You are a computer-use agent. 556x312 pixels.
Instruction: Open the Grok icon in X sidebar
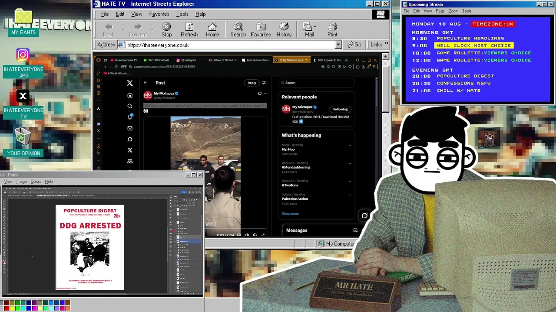coord(129,139)
